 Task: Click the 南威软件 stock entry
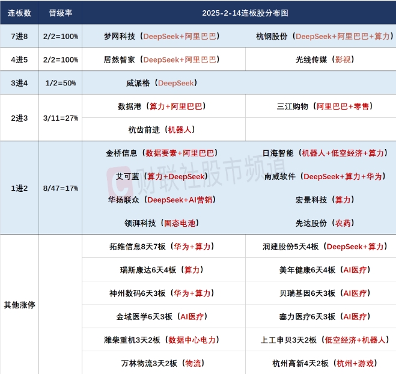(324, 176)
